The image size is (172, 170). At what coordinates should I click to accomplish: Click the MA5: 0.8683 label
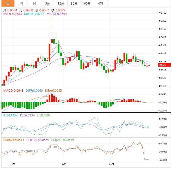[x=13, y=14]
